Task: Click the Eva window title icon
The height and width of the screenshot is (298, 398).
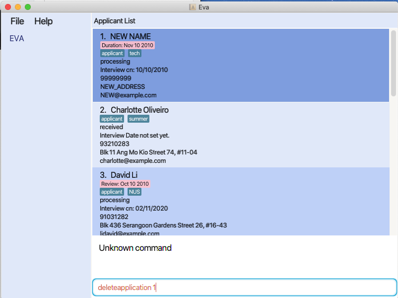Action: click(193, 7)
